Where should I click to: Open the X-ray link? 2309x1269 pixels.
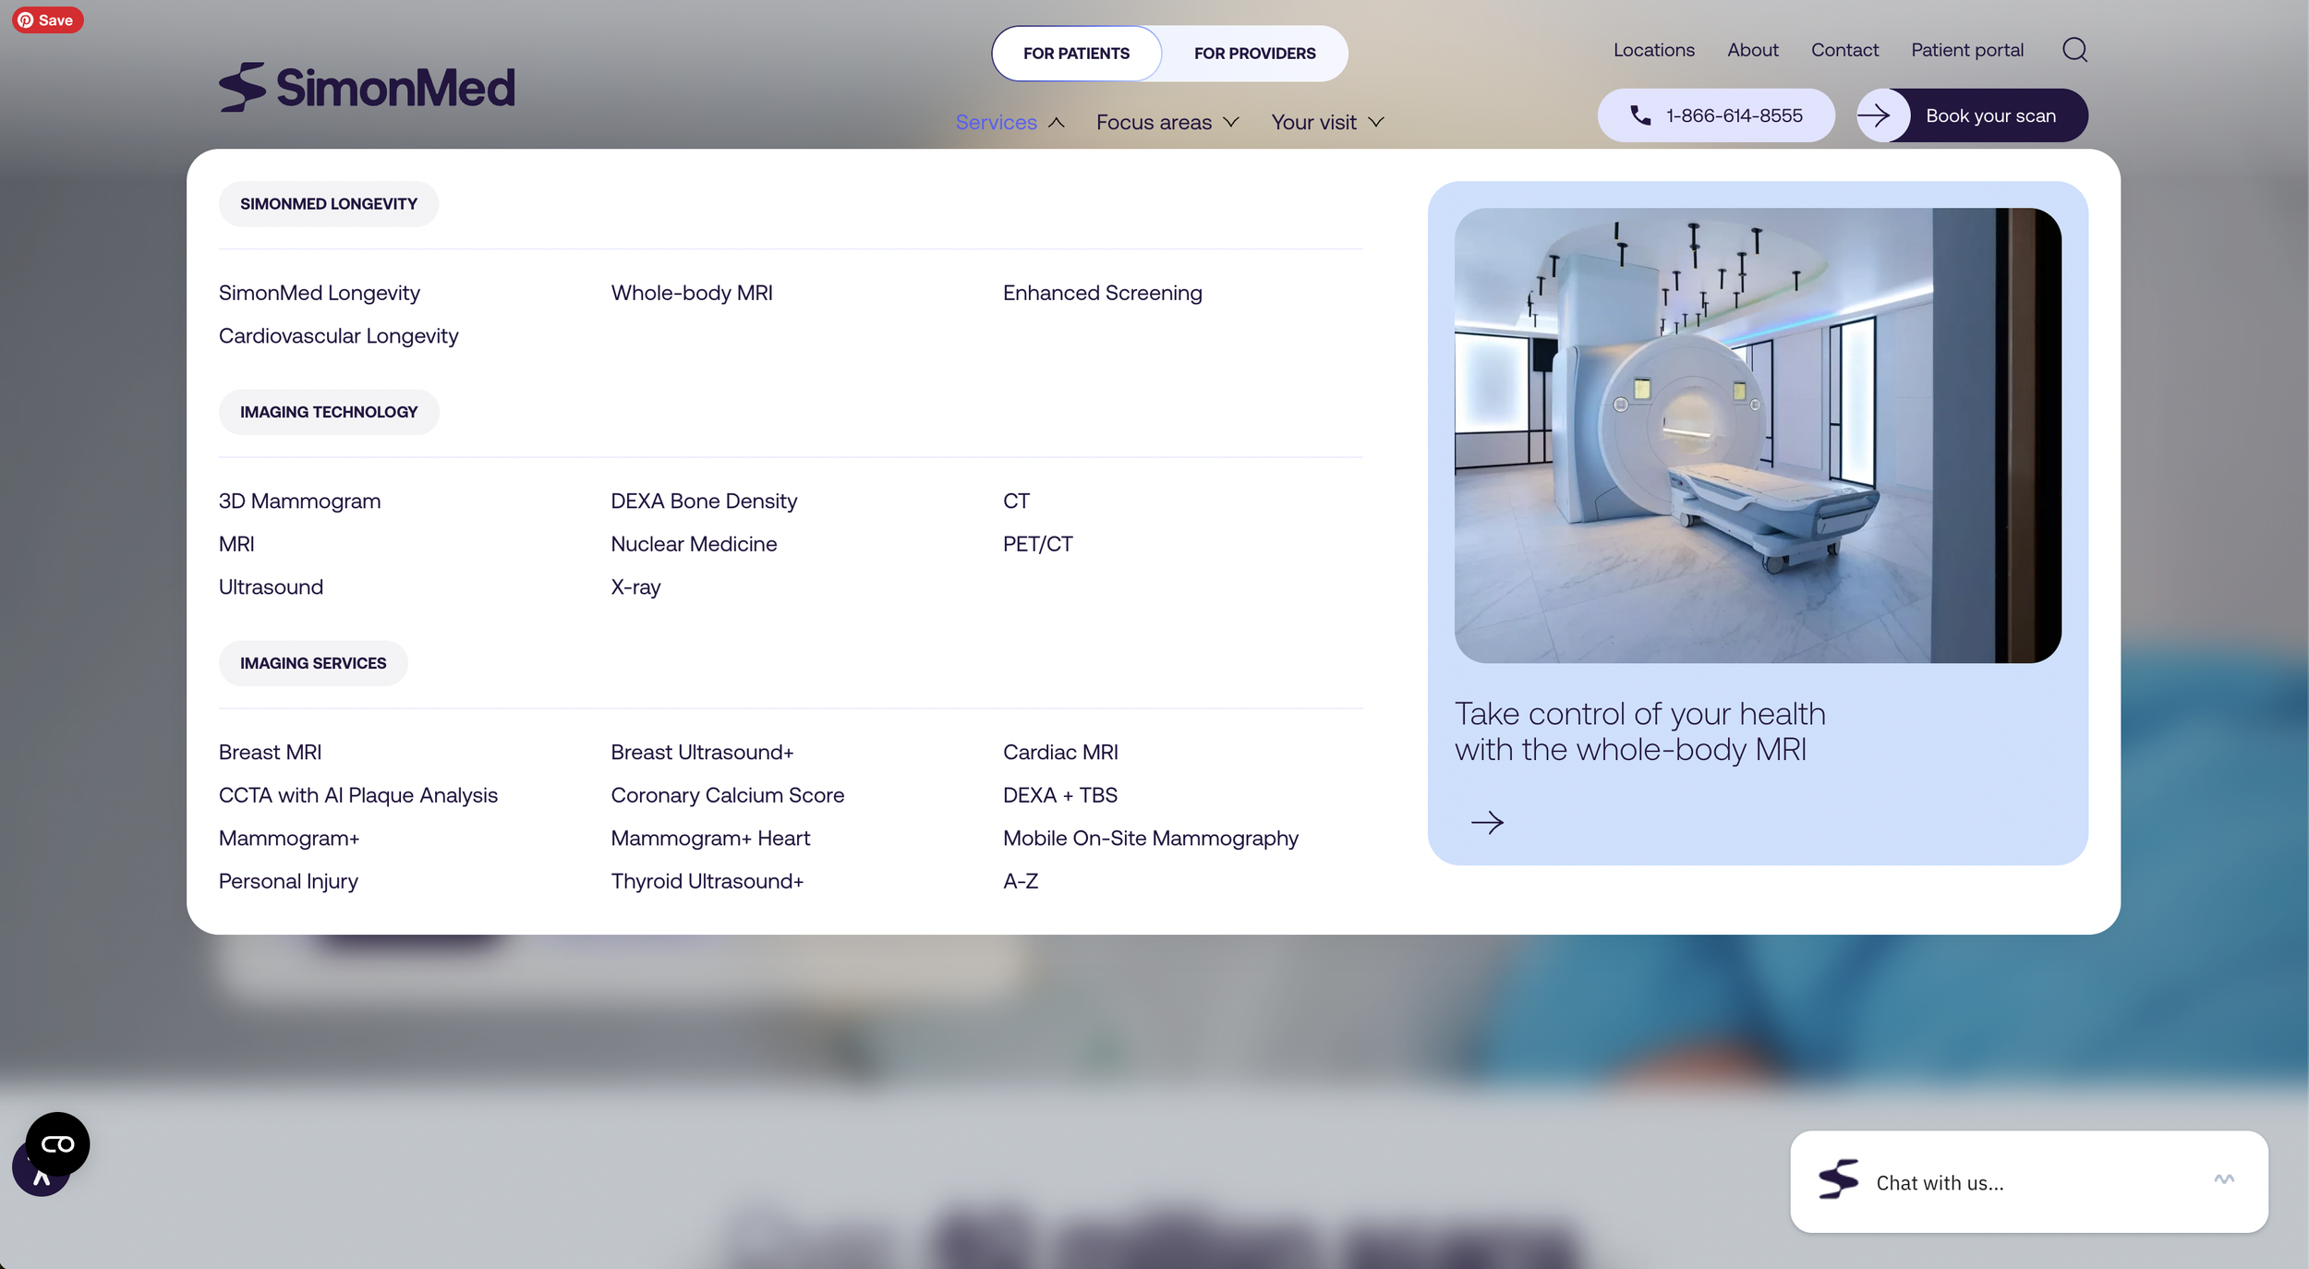coord(635,587)
